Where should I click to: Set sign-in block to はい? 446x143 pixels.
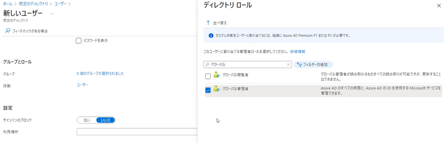pos(87,120)
